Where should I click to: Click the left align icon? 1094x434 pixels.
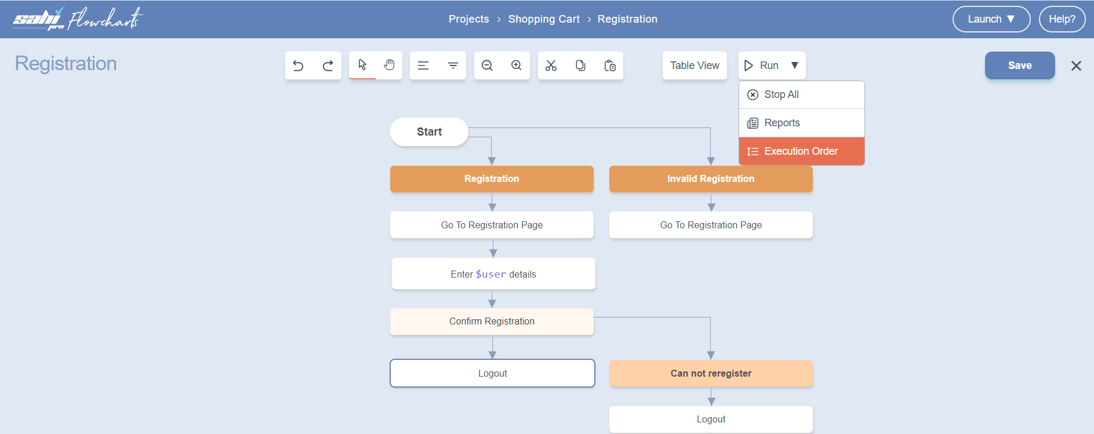pyautogui.click(x=423, y=65)
